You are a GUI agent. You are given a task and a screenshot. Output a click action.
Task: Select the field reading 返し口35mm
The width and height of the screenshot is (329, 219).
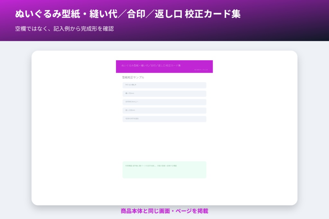164,110
